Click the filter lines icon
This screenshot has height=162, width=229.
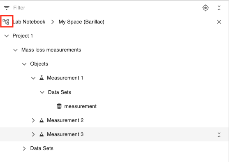(x=7, y=8)
